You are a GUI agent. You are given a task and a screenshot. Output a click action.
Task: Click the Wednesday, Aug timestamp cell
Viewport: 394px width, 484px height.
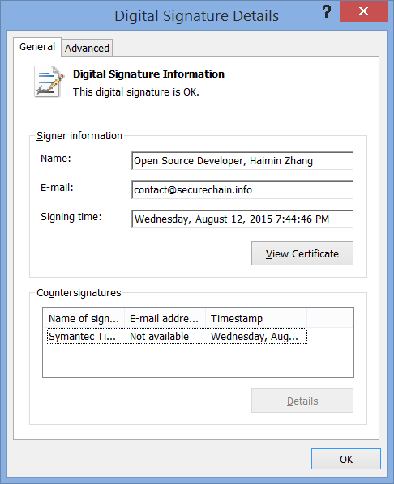pyautogui.click(x=255, y=336)
